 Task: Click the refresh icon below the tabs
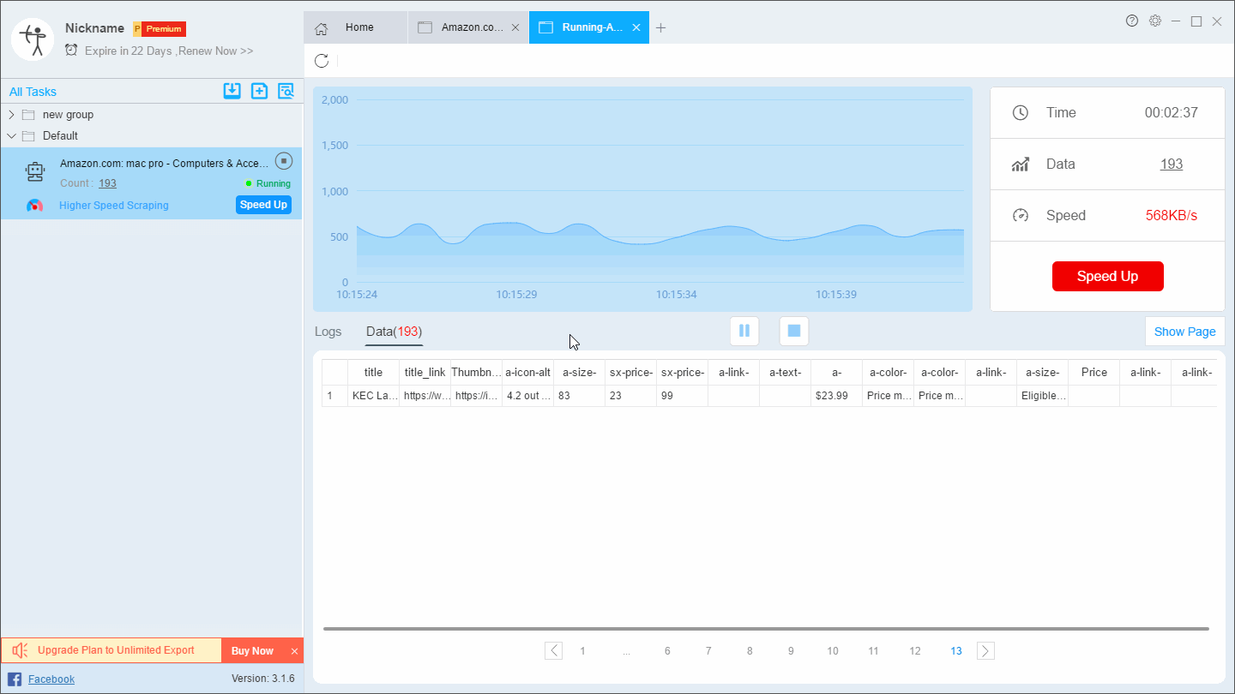tap(322, 61)
